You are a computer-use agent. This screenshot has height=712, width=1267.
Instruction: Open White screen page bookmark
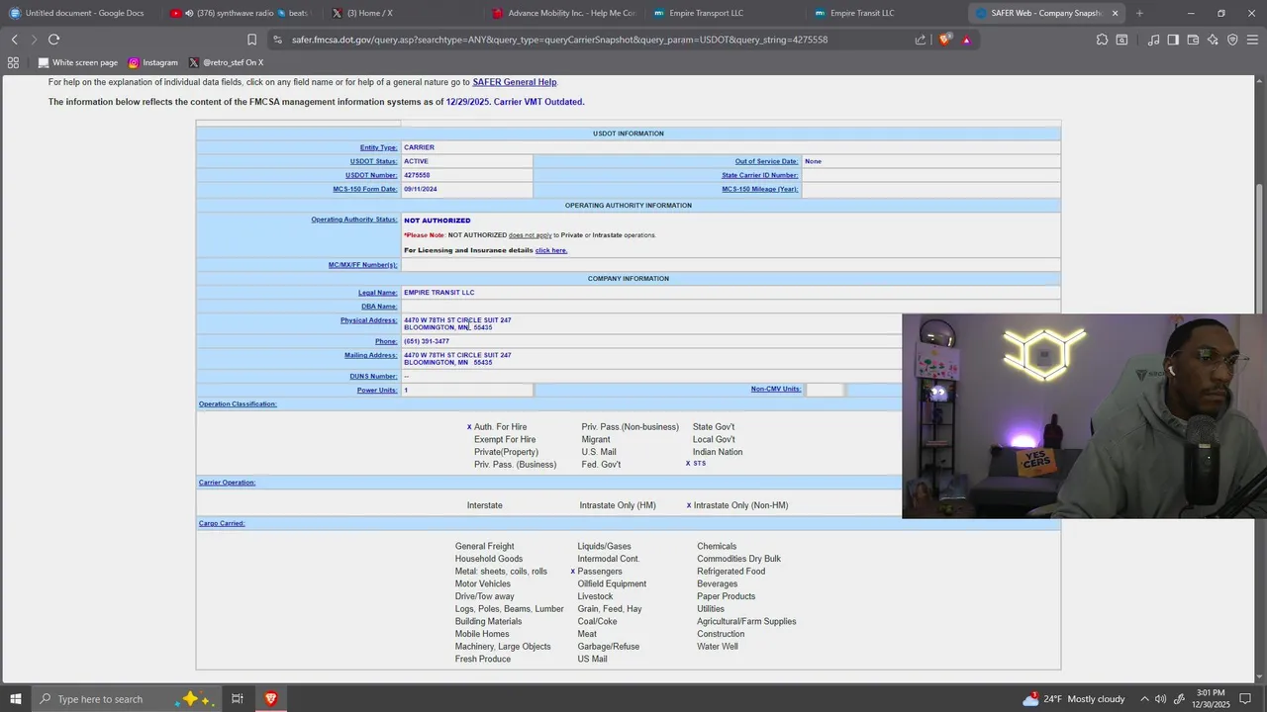pyautogui.click(x=77, y=62)
